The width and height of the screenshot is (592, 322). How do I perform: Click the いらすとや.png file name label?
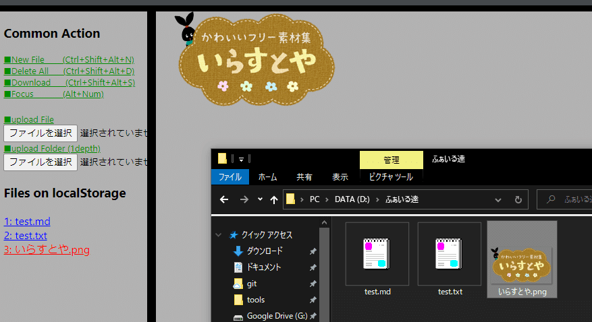click(522, 292)
